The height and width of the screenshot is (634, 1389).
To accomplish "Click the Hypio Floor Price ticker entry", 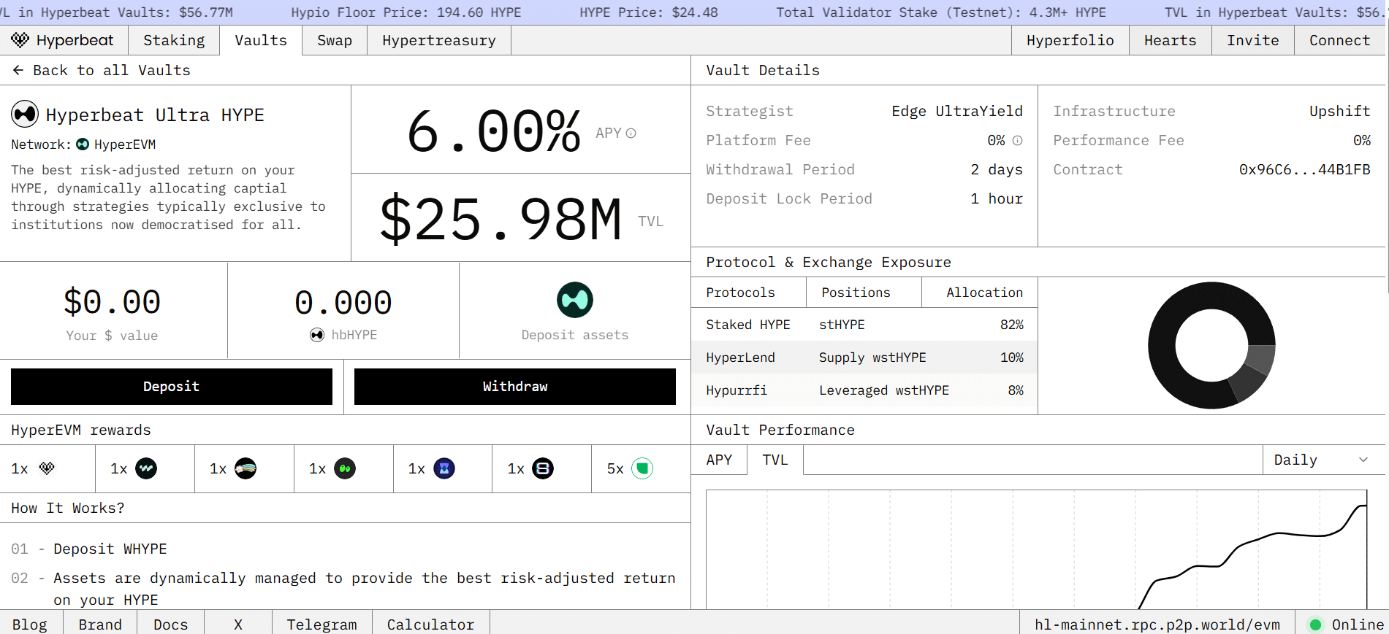I will (x=406, y=12).
